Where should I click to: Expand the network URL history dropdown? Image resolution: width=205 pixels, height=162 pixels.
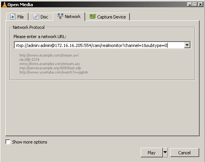tap(187, 45)
